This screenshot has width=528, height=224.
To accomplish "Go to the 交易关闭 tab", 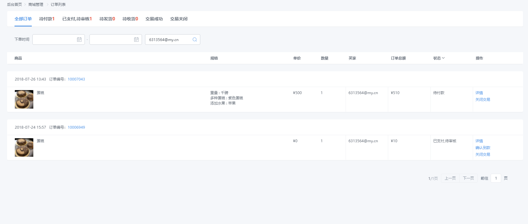I will click(179, 19).
